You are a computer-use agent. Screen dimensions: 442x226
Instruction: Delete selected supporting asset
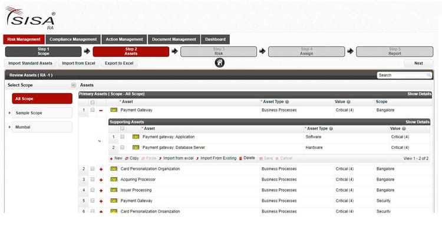point(247,158)
